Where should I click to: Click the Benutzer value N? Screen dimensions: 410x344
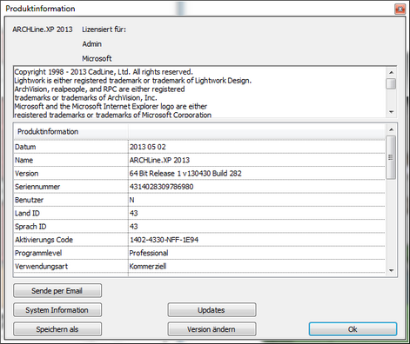(131, 200)
